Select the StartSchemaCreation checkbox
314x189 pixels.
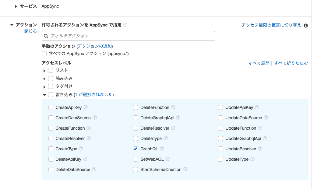136,170
